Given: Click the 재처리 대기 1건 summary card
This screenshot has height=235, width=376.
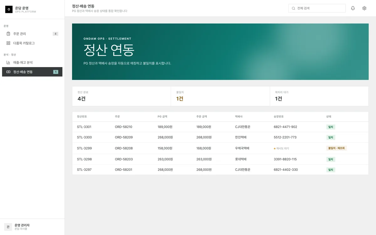Looking at the screenshot, I should [319, 96].
